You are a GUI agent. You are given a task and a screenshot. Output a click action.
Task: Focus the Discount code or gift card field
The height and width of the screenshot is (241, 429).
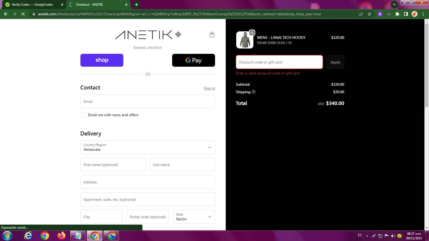point(279,62)
